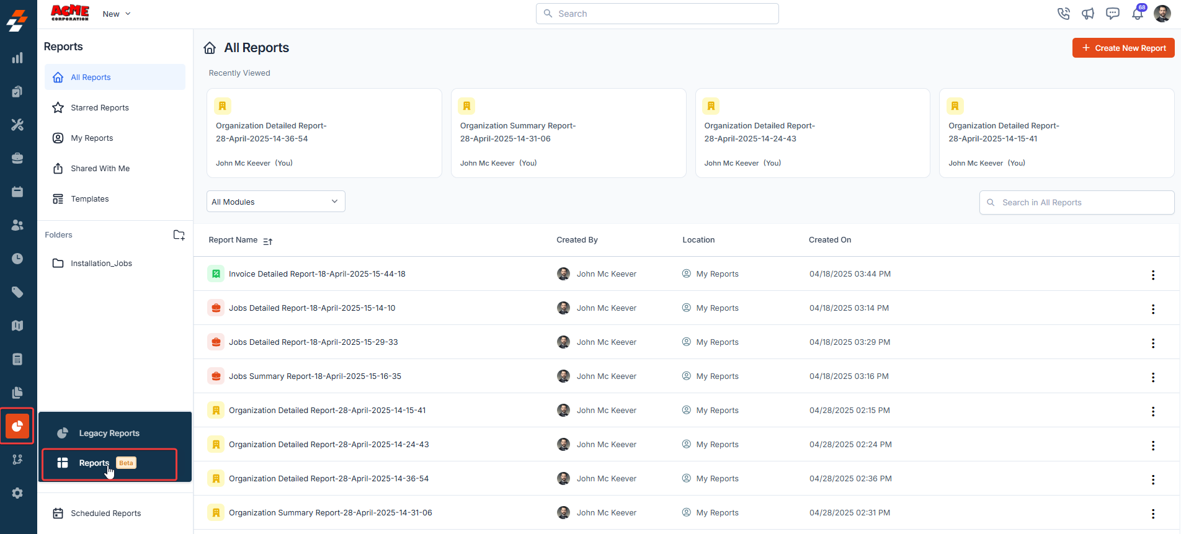Screen dimensions: 1181x534
Task: Click the top Search field
Action: [657, 14]
